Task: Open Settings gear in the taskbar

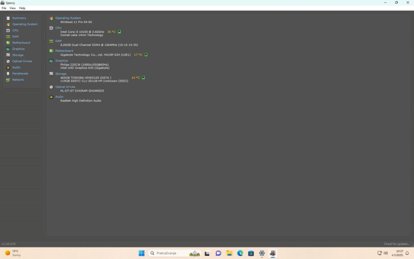Action: click(x=262, y=253)
